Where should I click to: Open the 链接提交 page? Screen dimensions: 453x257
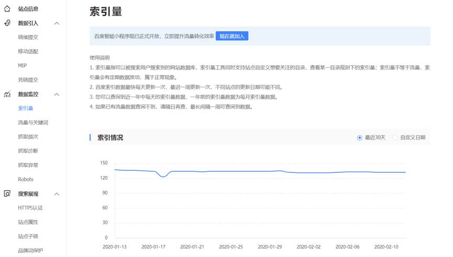click(28, 38)
